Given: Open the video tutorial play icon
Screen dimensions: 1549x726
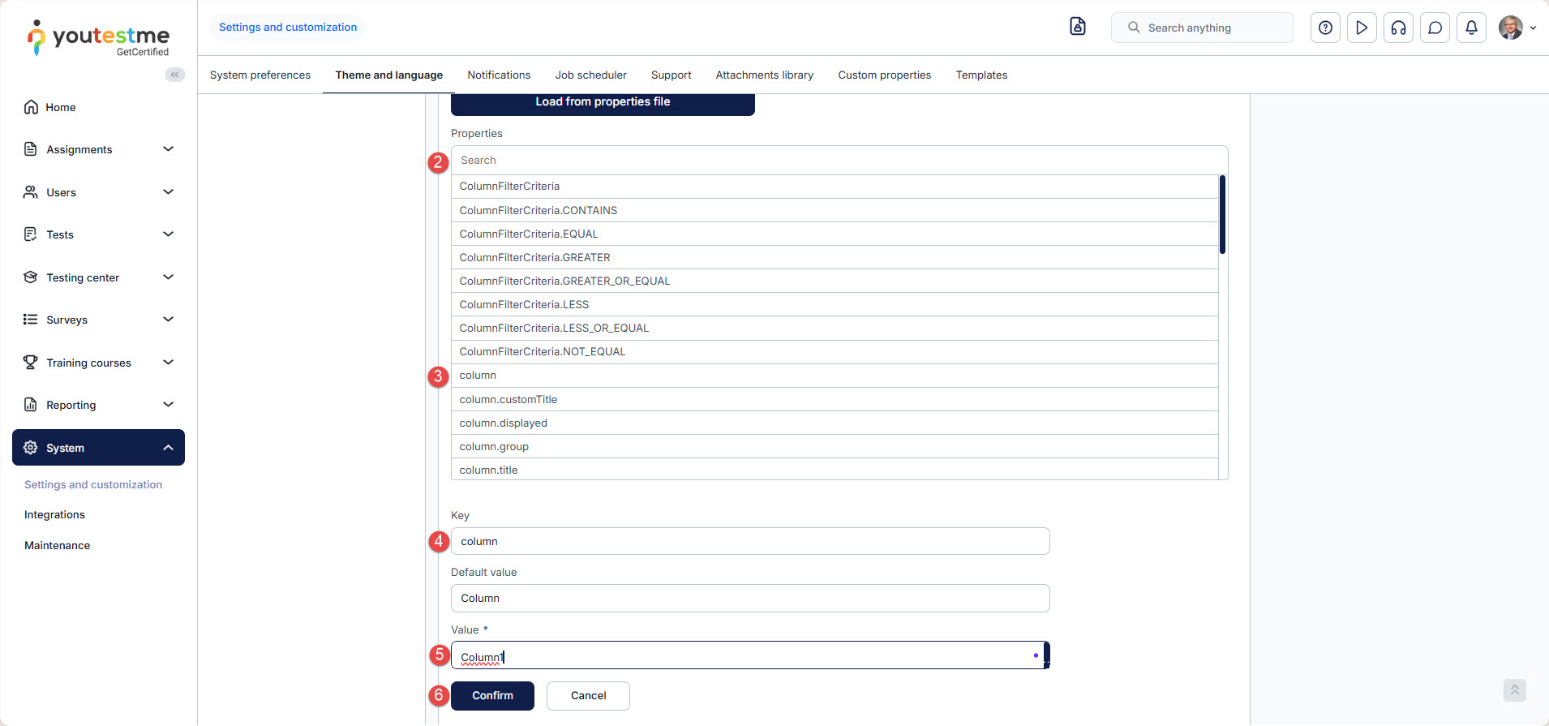Looking at the screenshot, I should 1362,28.
